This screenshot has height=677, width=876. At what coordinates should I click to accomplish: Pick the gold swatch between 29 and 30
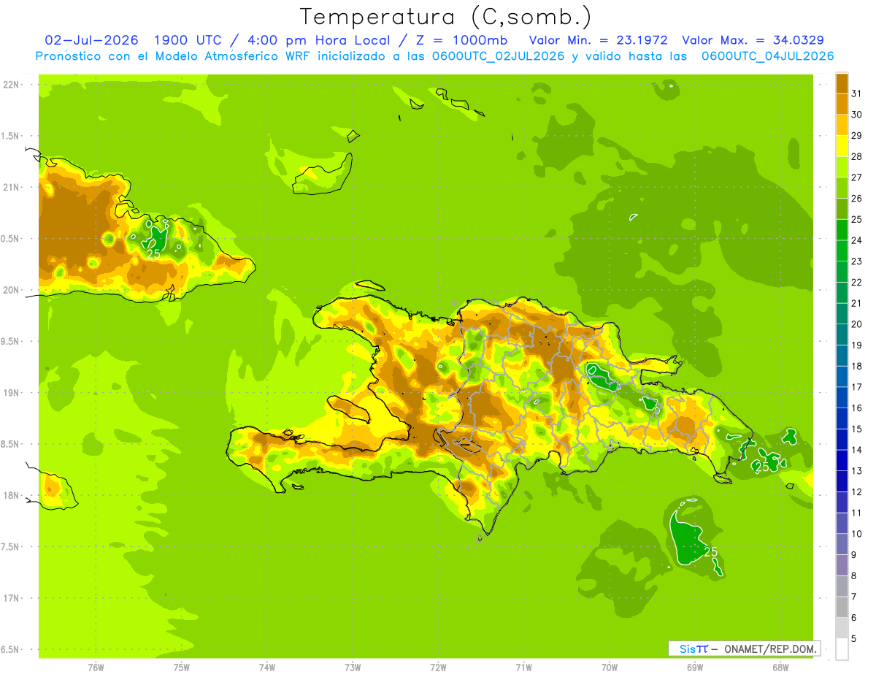tap(842, 125)
